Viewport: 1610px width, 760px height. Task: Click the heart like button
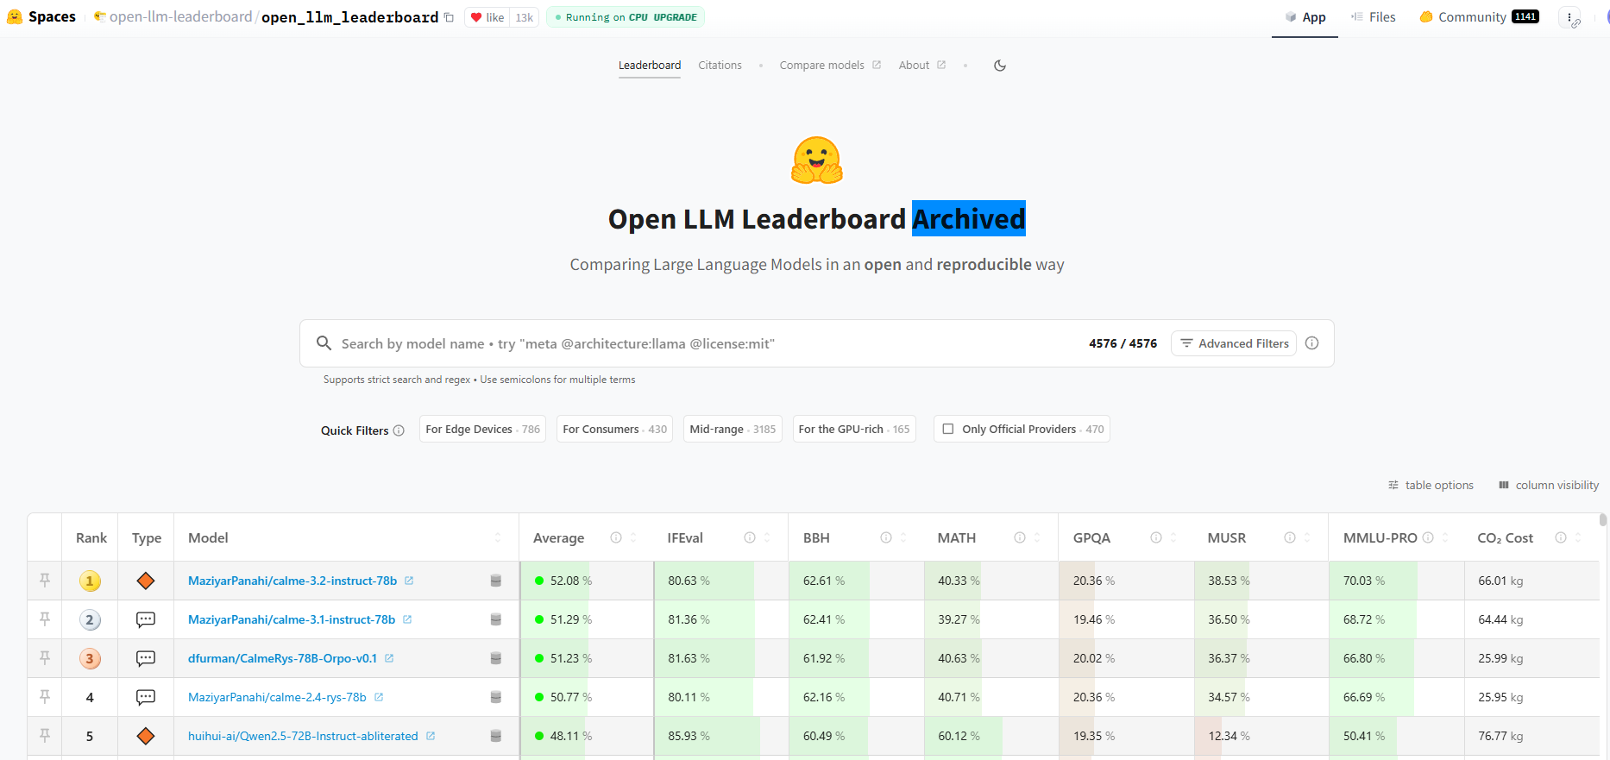(487, 17)
